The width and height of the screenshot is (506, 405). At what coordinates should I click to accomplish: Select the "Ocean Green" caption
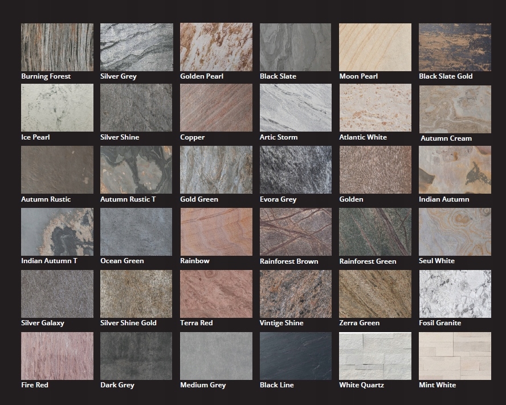tap(123, 261)
